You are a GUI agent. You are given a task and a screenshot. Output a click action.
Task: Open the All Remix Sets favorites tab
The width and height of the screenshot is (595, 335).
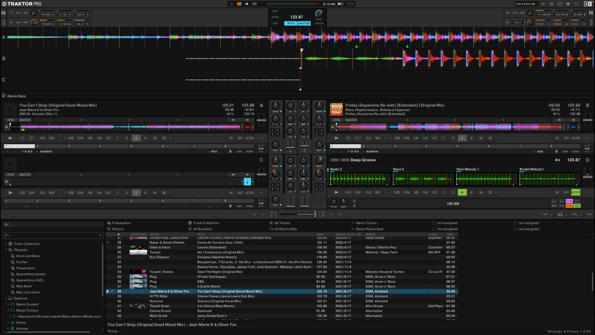click(x=283, y=229)
